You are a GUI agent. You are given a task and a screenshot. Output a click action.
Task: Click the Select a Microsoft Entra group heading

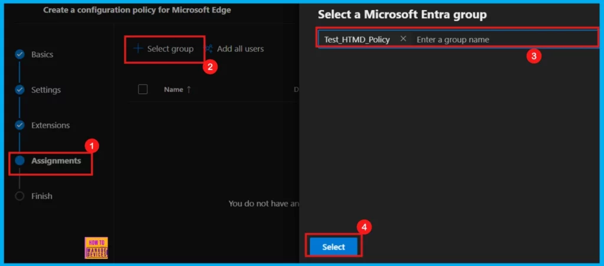tap(402, 15)
